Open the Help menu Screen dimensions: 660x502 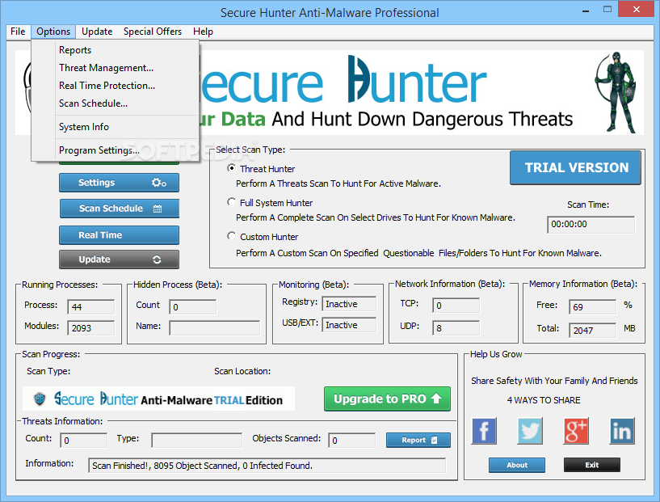coord(203,32)
